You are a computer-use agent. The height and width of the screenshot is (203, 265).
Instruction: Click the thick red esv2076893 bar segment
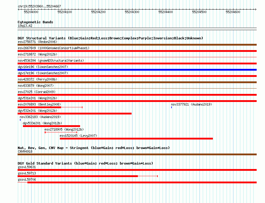click(x=39, y=107)
